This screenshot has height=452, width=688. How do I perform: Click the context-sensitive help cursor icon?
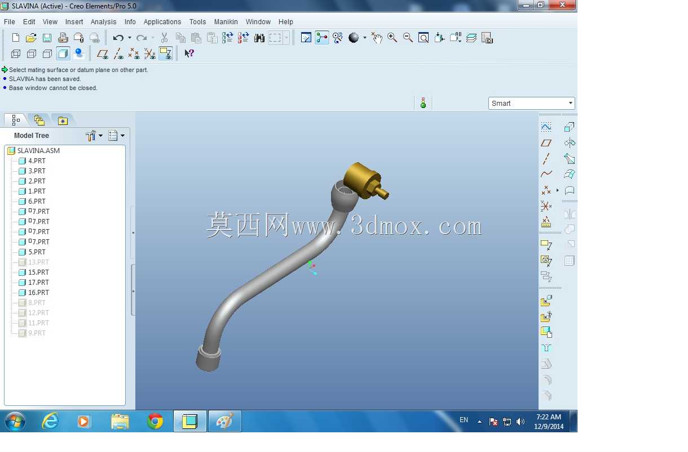[x=189, y=53]
